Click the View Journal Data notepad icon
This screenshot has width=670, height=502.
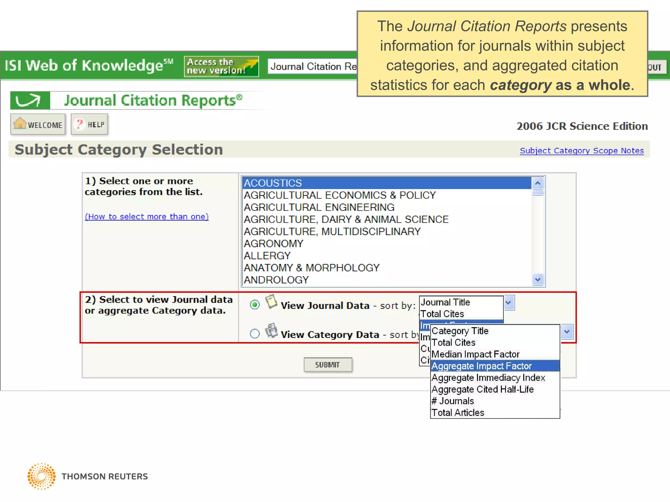(271, 301)
